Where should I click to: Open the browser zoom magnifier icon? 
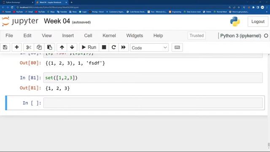229,7
